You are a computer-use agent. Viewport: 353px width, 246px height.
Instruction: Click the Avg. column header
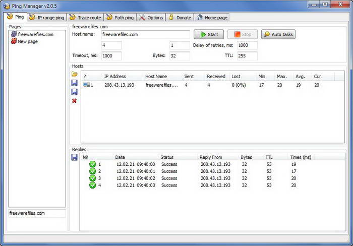[303, 76]
